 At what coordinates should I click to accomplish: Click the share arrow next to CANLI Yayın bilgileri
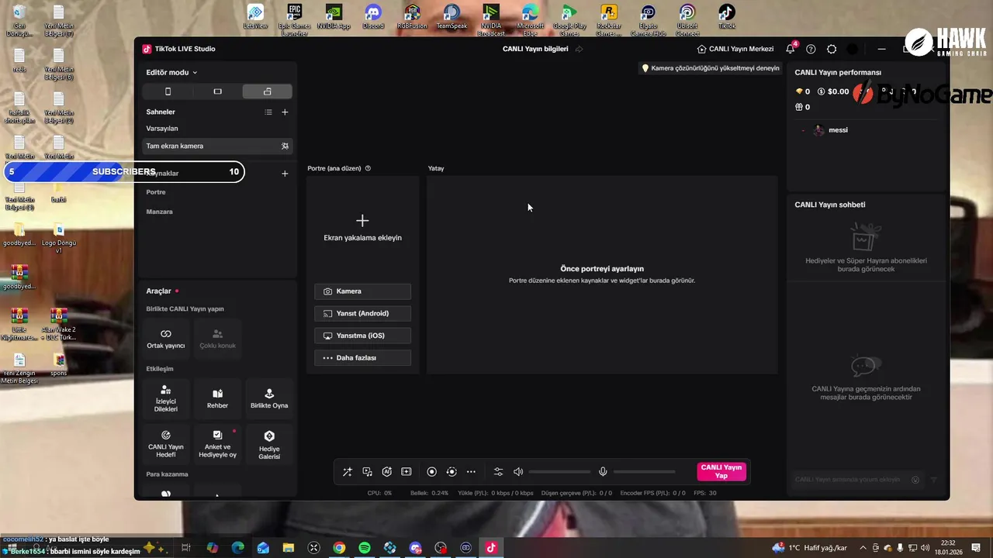click(579, 49)
